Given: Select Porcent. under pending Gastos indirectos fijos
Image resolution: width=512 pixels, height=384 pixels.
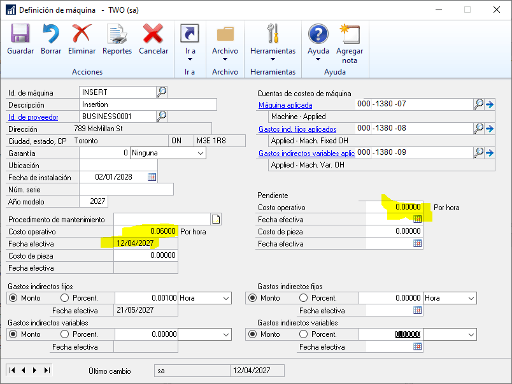Looking at the screenshot, I should click(x=304, y=298).
